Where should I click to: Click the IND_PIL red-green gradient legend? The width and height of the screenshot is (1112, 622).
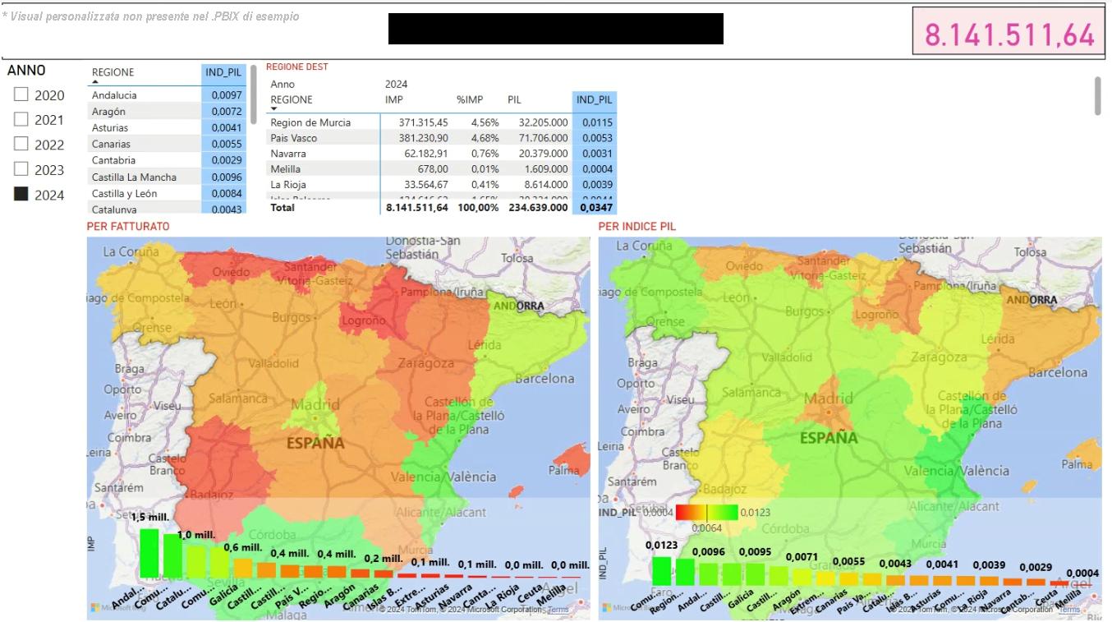(x=706, y=513)
